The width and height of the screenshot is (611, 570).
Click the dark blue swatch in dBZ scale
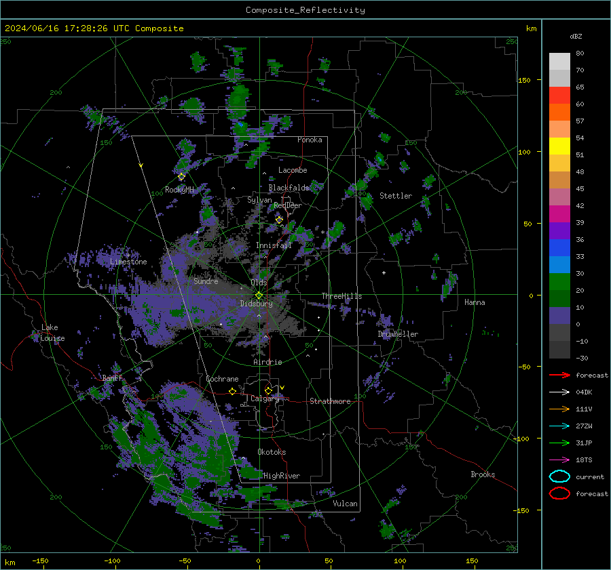[559, 248]
